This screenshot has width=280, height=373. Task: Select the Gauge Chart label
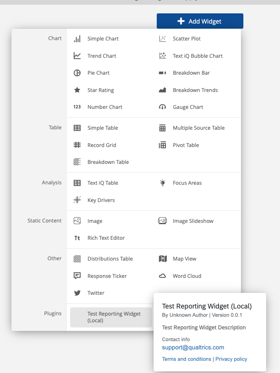(x=188, y=107)
